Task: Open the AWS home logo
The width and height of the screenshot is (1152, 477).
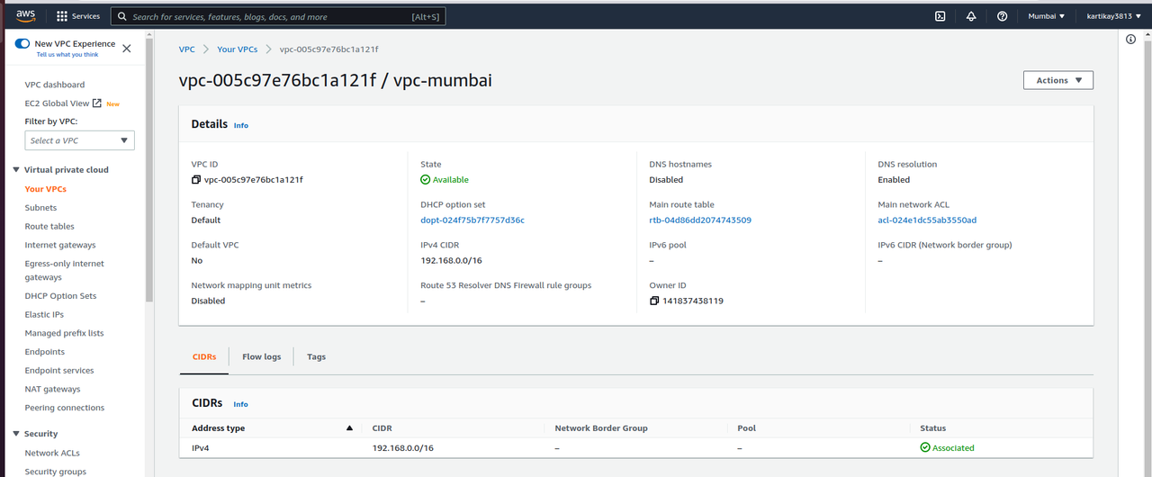Action: tap(24, 16)
